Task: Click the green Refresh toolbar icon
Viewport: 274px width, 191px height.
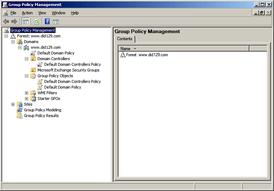Action: click(36, 22)
